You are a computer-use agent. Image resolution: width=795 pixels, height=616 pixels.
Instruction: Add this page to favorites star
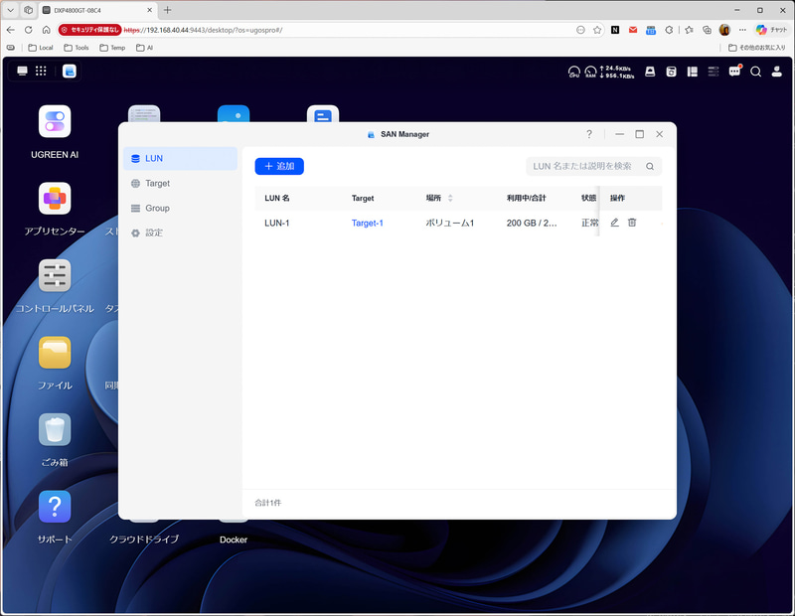click(597, 30)
